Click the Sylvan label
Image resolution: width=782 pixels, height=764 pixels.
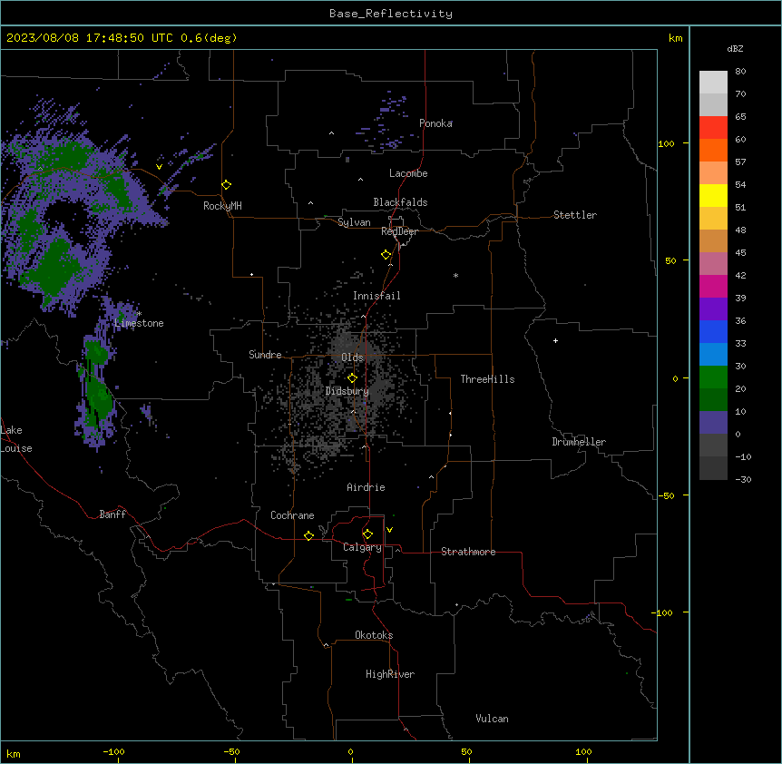(354, 222)
